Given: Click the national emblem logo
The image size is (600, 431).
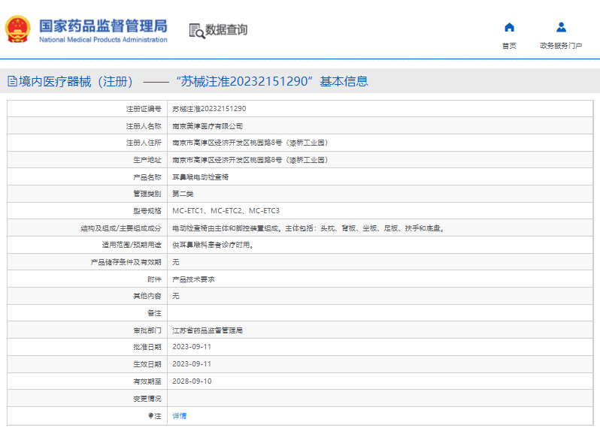Looking at the screenshot, I should [x=17, y=29].
